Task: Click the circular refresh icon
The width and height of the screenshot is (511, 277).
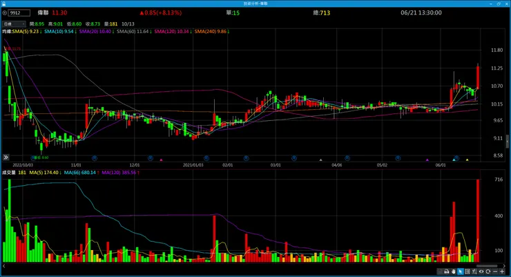Action: pyautogui.click(x=488, y=271)
